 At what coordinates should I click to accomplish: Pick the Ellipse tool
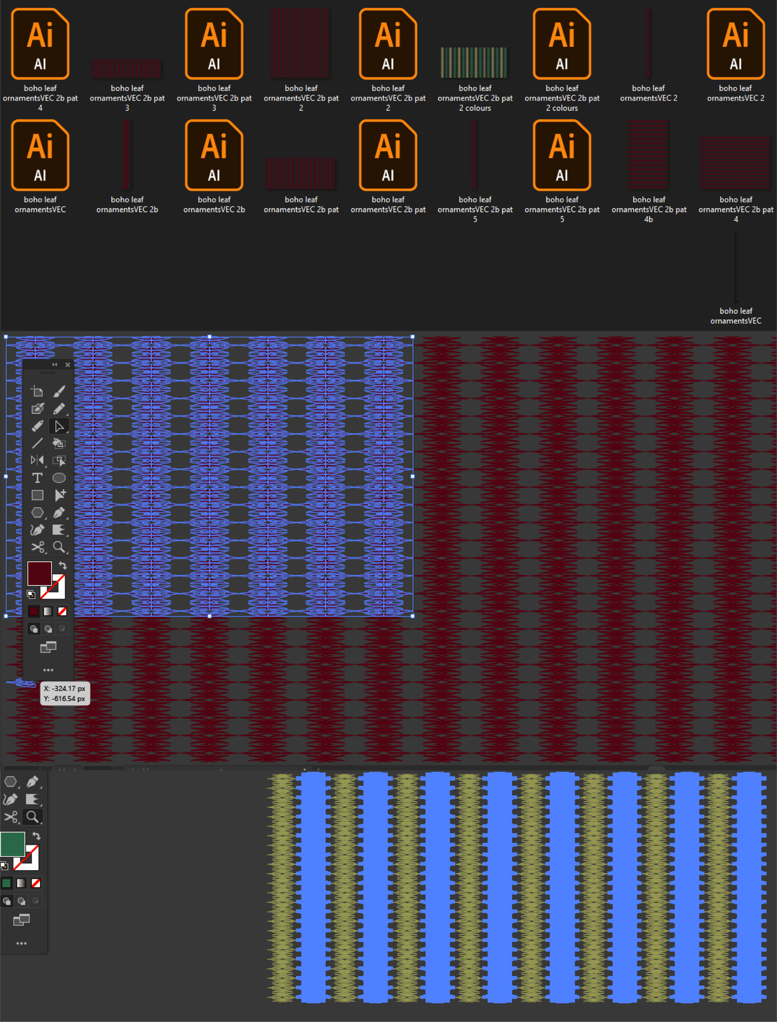(59, 478)
